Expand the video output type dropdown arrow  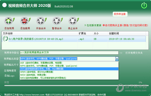pos(117,59)
